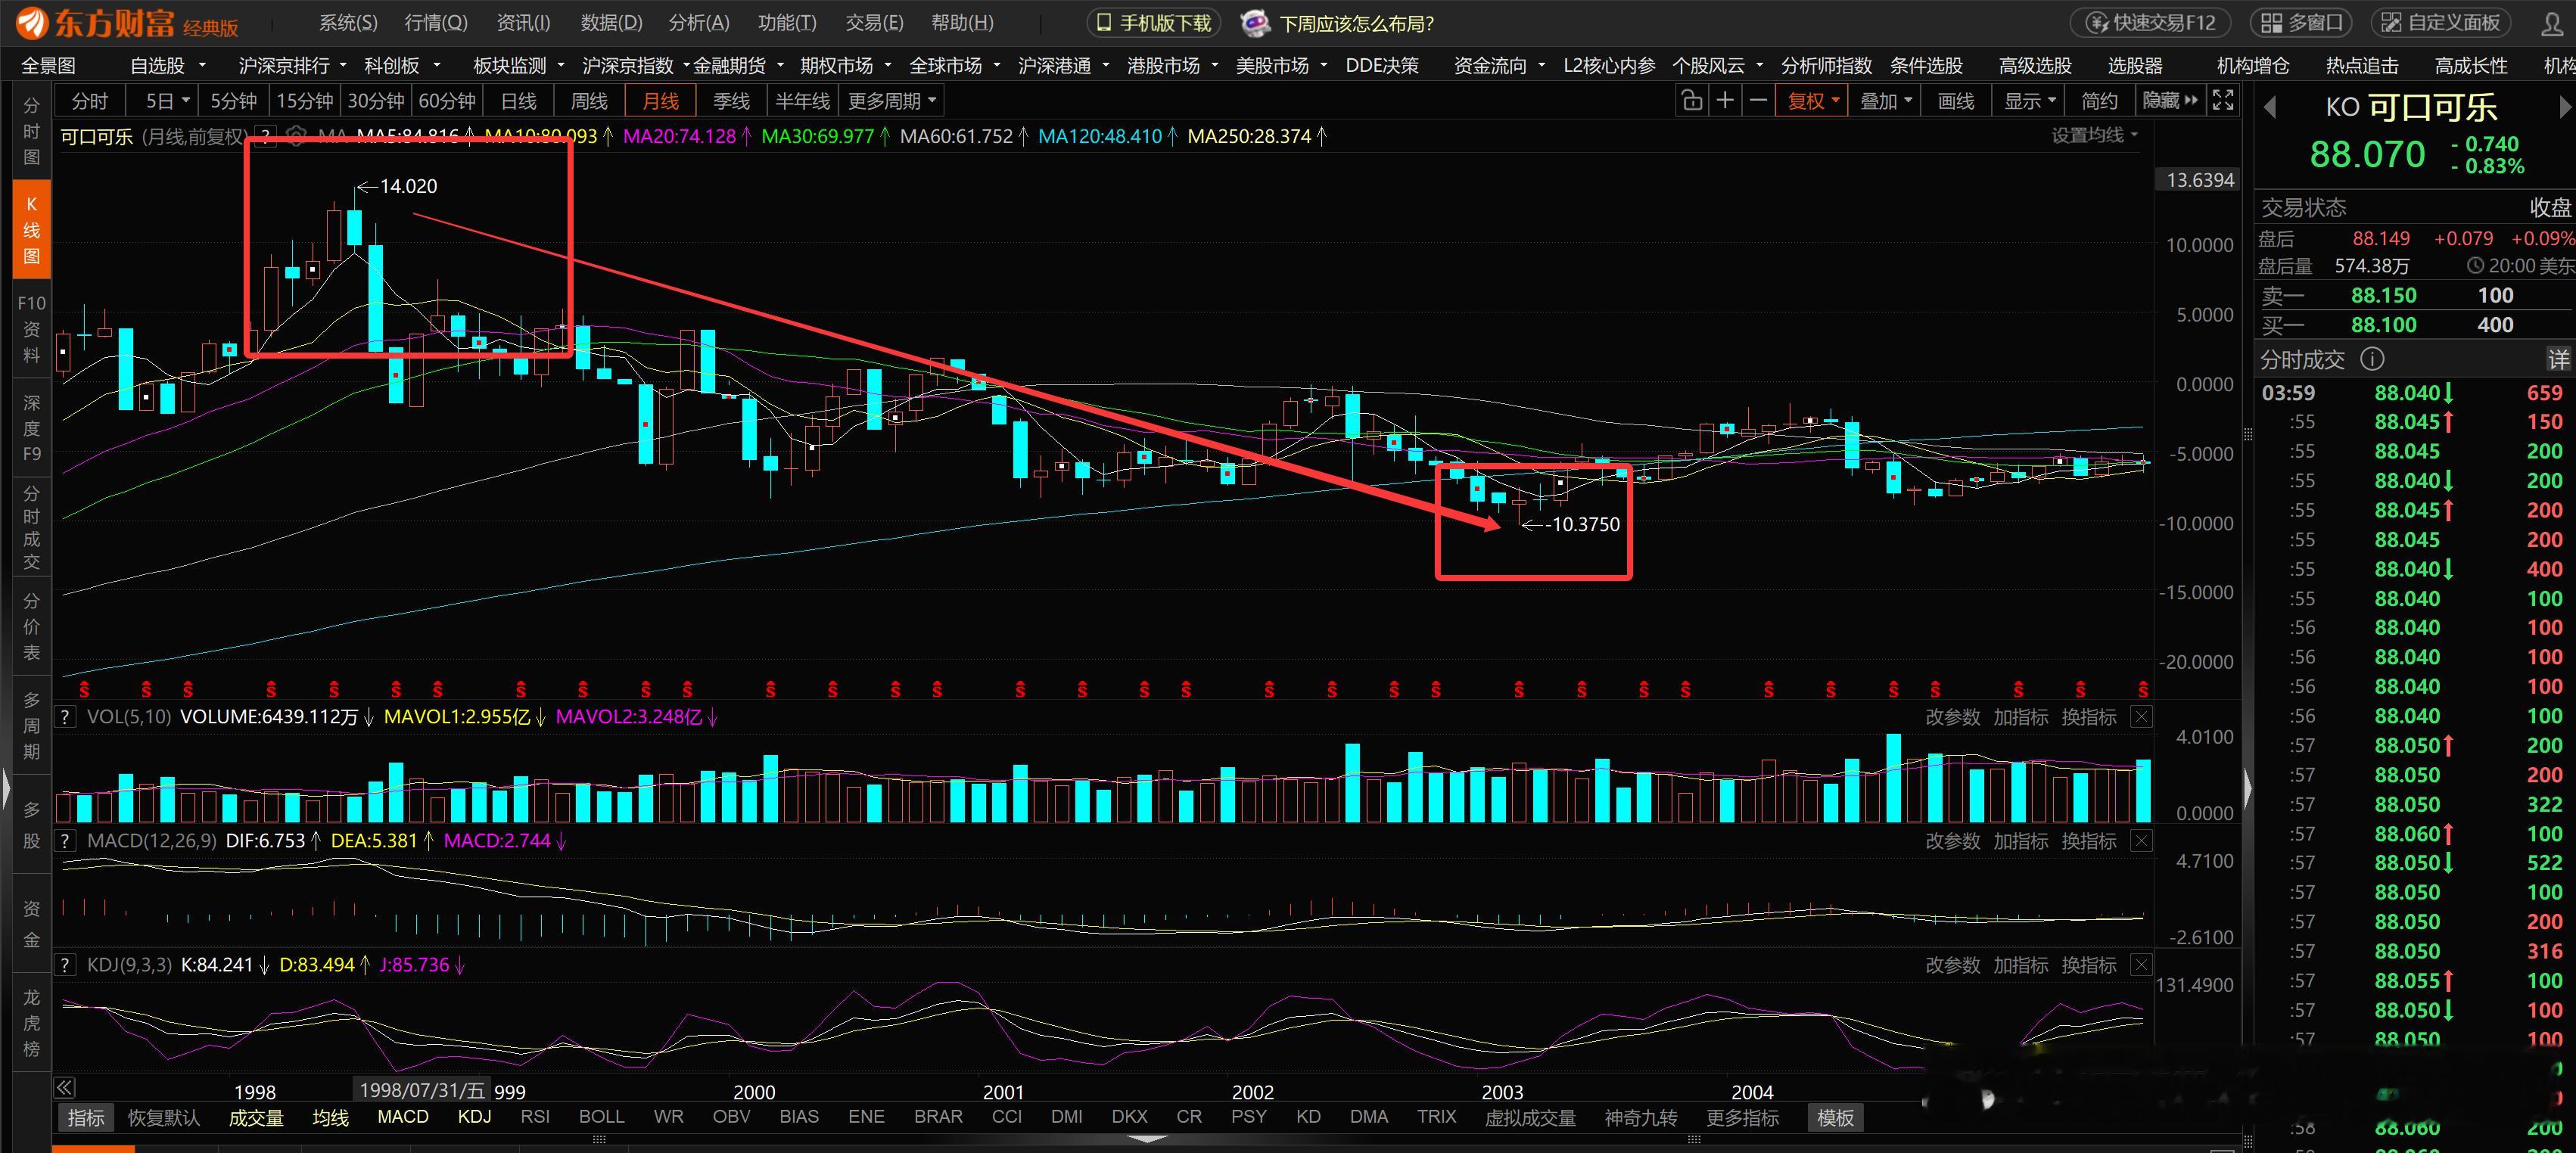Open 多周期 sidebar panel
This screenshot has width=2576, height=1153.
pos(31,725)
